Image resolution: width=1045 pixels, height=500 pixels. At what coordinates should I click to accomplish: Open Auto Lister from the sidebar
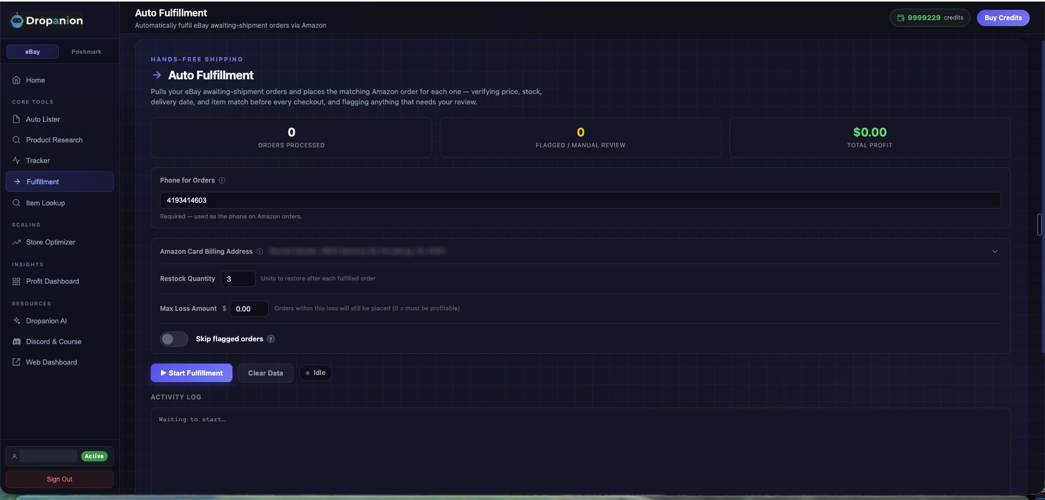(59, 119)
